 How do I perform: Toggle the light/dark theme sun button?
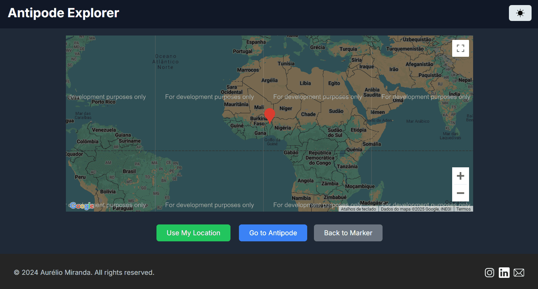pos(520,13)
